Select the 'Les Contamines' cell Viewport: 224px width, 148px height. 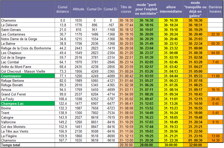28,34
